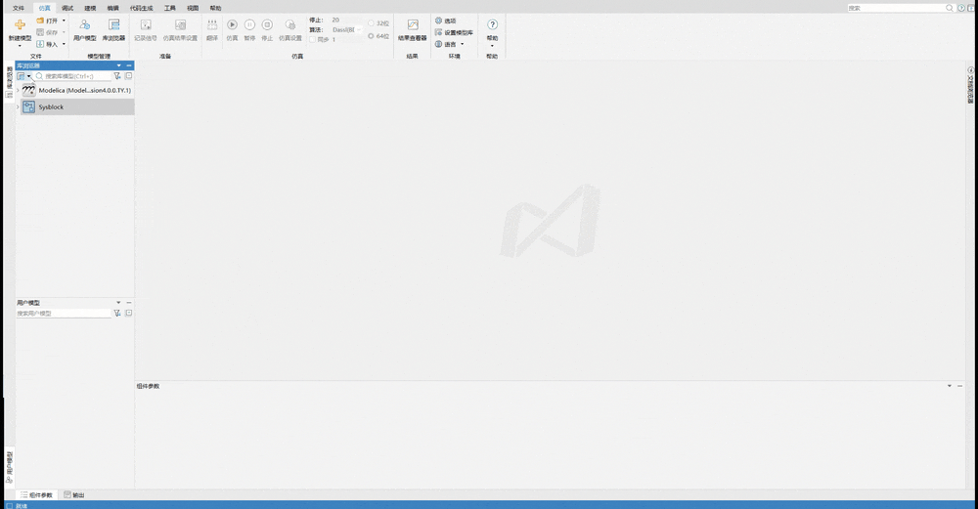Click the 保存 save icon
978x509 pixels.
coord(40,32)
